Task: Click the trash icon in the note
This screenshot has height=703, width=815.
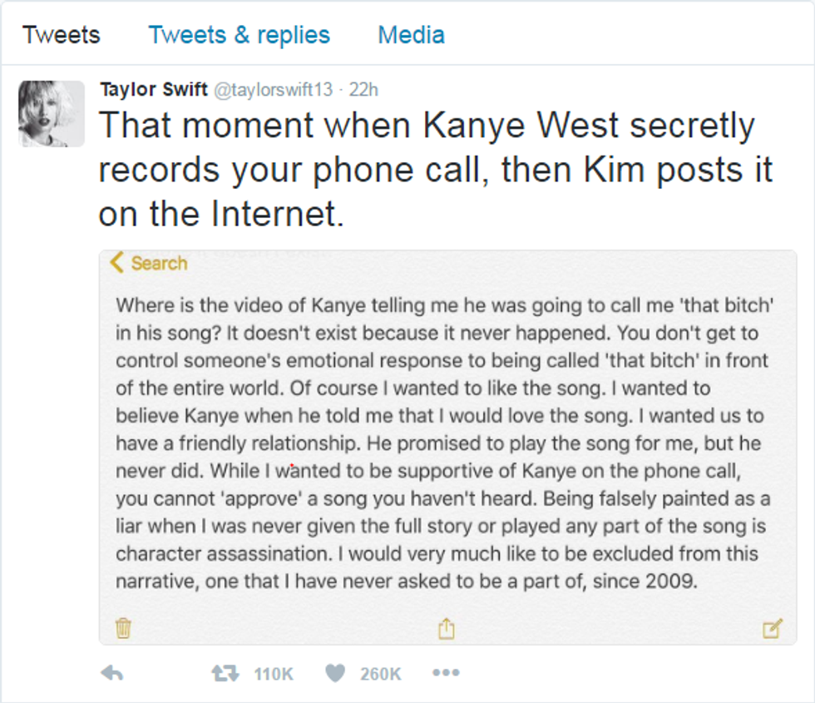Action: 123,627
